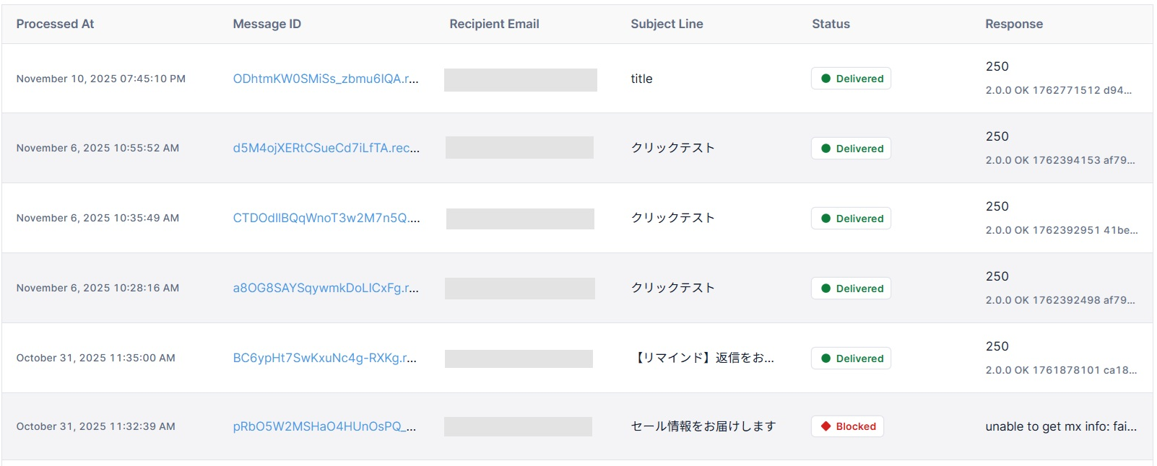Click the Delivered badge on the November 10 row

point(851,79)
